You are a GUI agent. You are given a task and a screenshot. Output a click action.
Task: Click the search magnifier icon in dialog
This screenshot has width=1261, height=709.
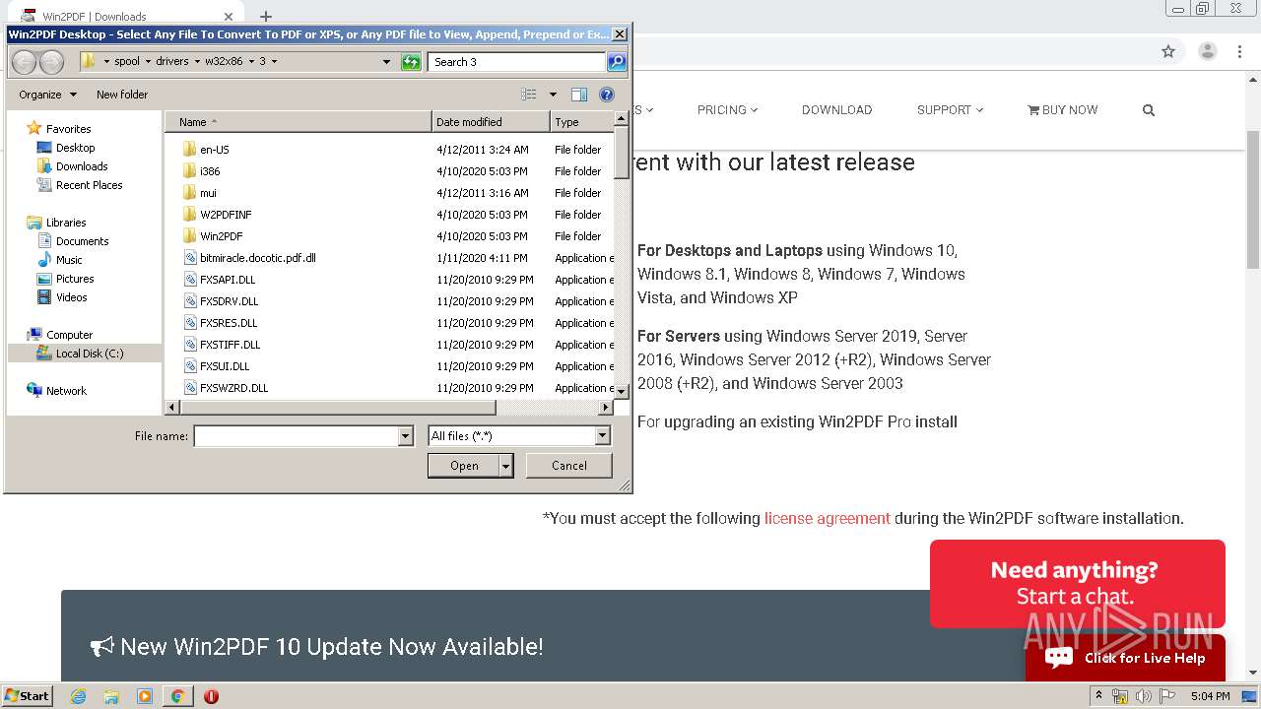coord(617,62)
